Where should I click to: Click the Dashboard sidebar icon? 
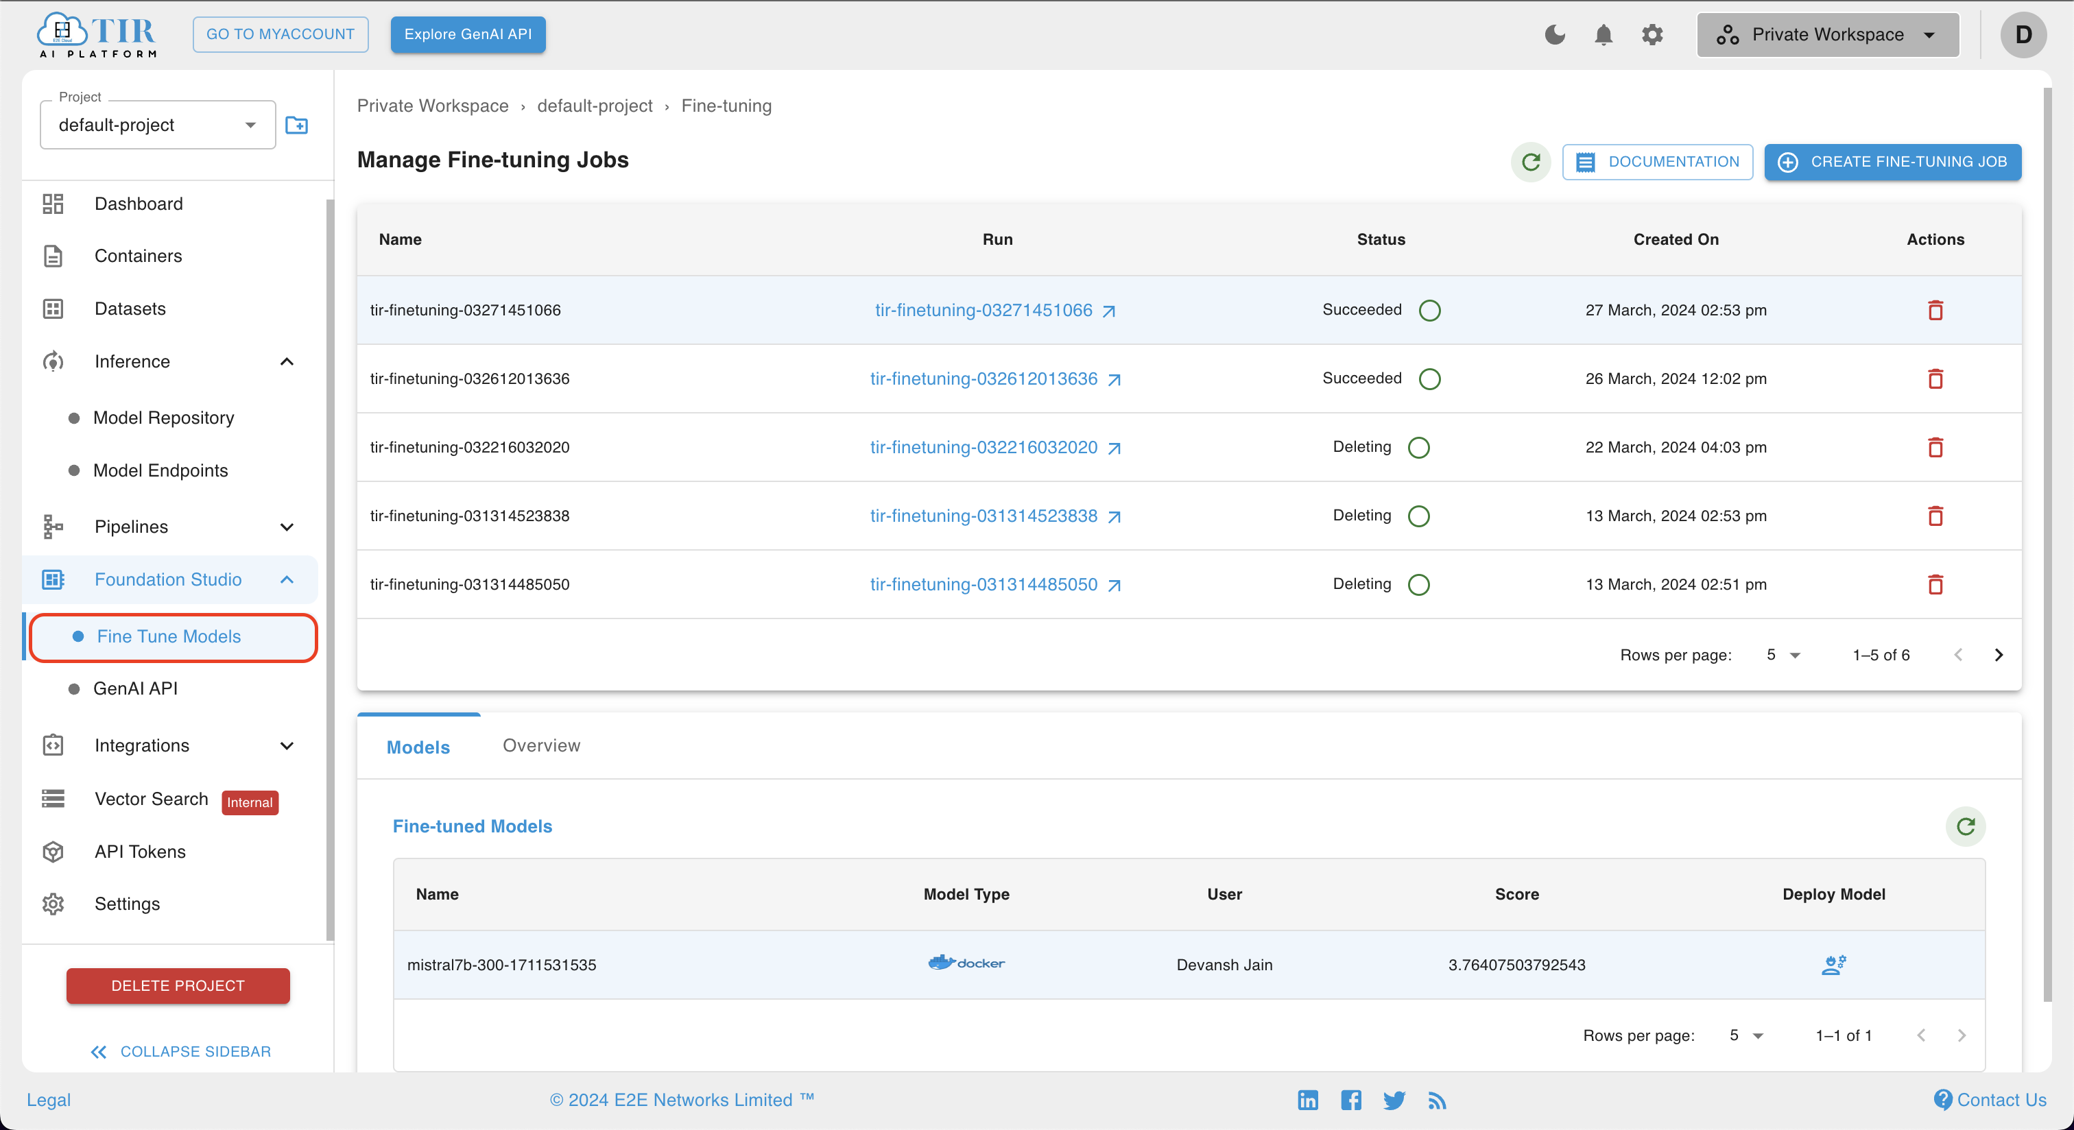[x=53, y=204]
